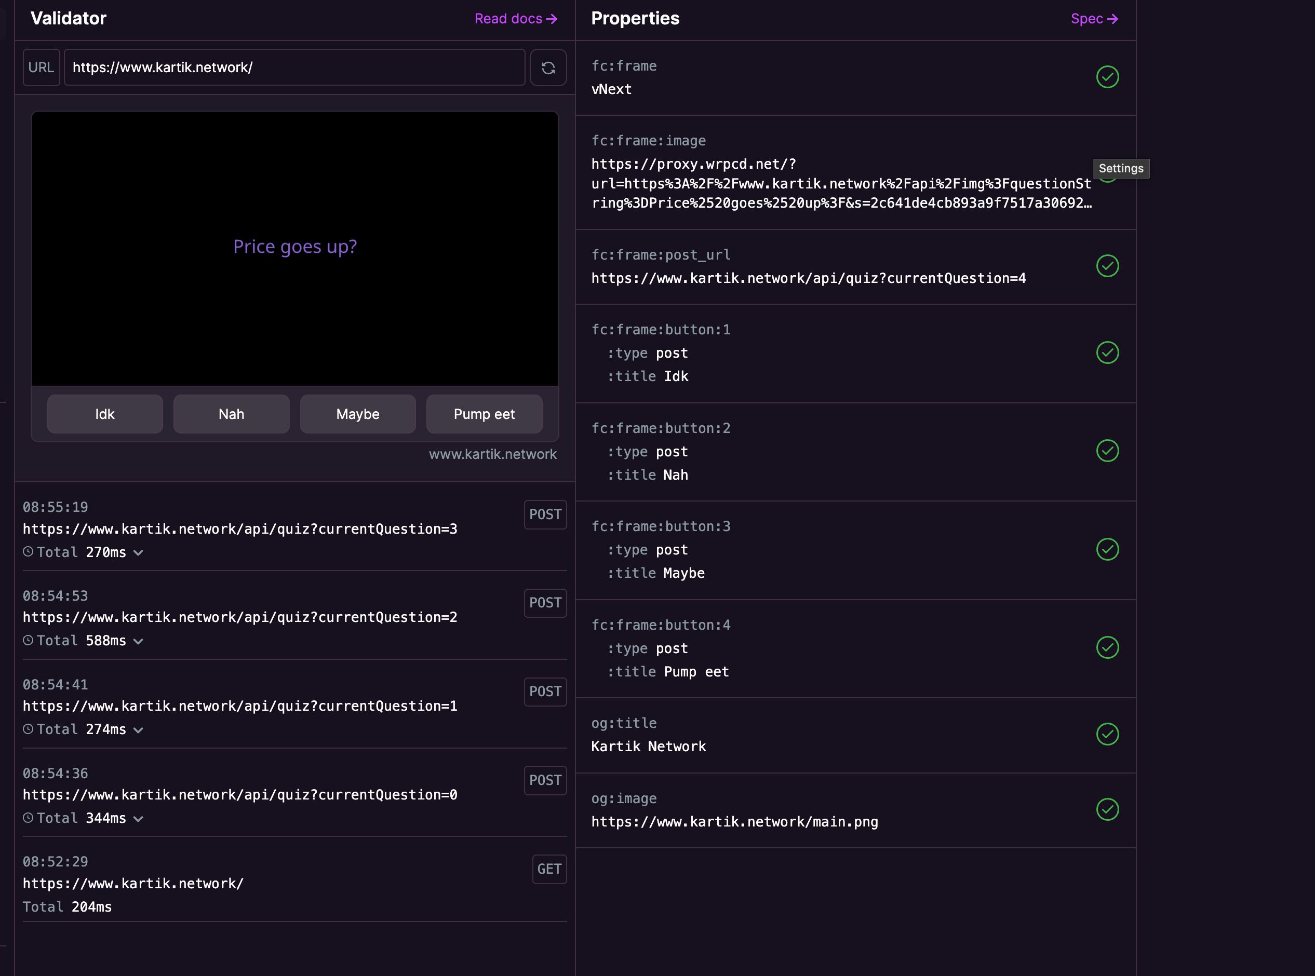Click the POST badge for currentQuestion=2
This screenshot has height=976, width=1315.
coord(545,603)
